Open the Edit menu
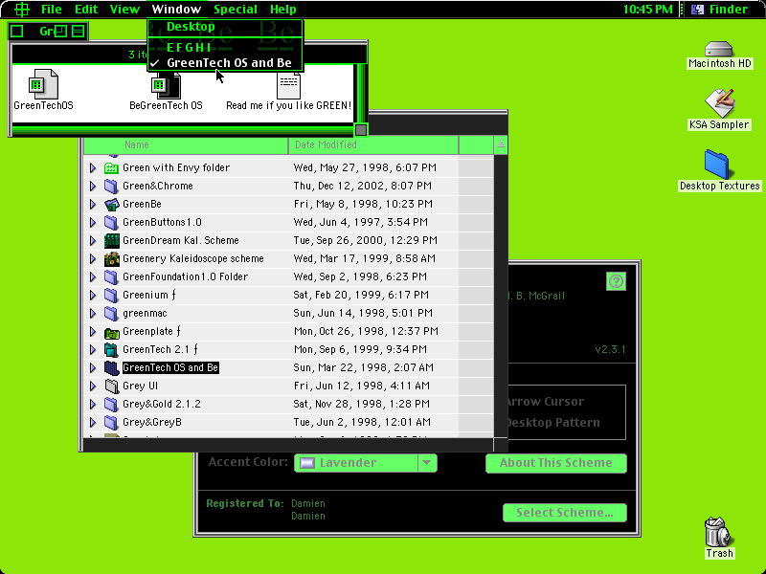 (x=86, y=10)
